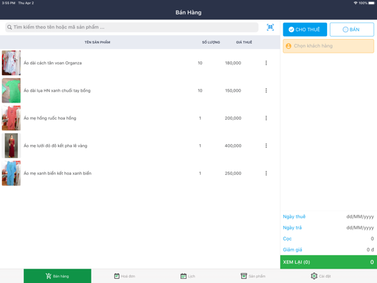Click the XEM LẠI (0) review button
Viewport: 377px width, 283px height.
tap(329, 262)
